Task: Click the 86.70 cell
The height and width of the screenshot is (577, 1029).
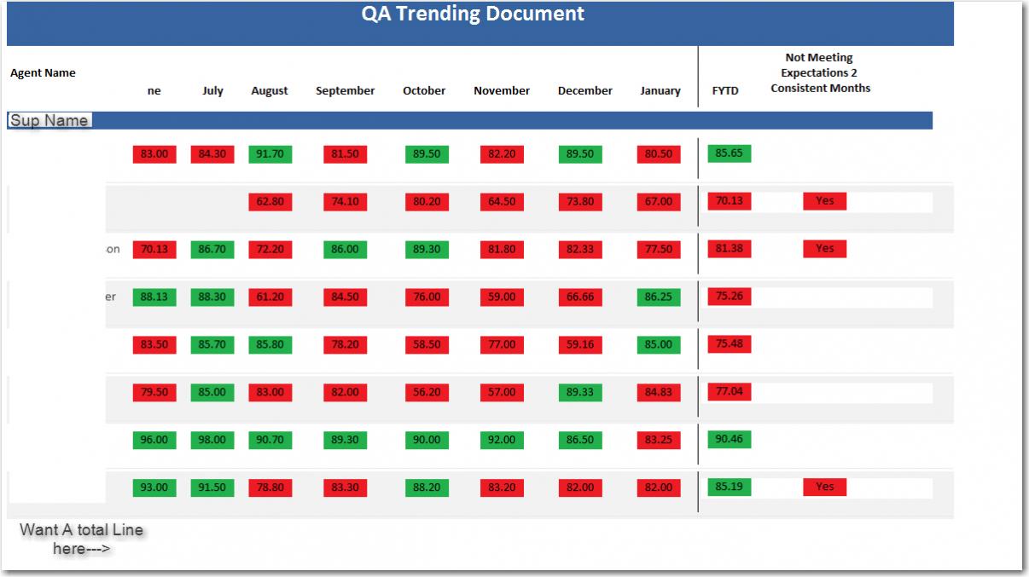Action: click(212, 250)
